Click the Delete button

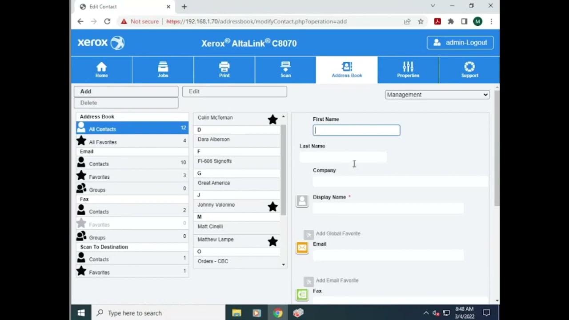(x=126, y=103)
